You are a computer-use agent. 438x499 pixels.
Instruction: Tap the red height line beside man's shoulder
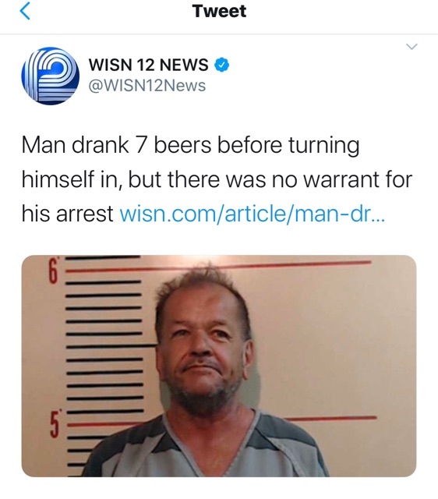[329, 419]
